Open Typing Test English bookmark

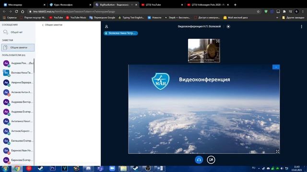pyautogui.click(x=131, y=18)
